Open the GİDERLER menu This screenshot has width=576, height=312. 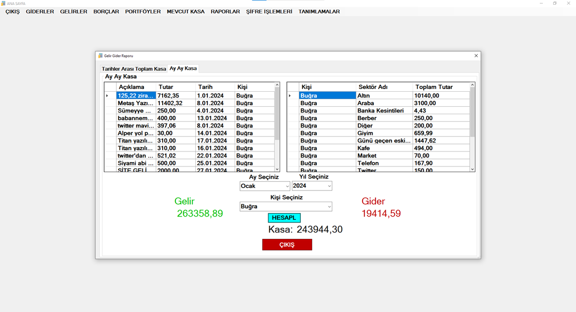click(40, 11)
